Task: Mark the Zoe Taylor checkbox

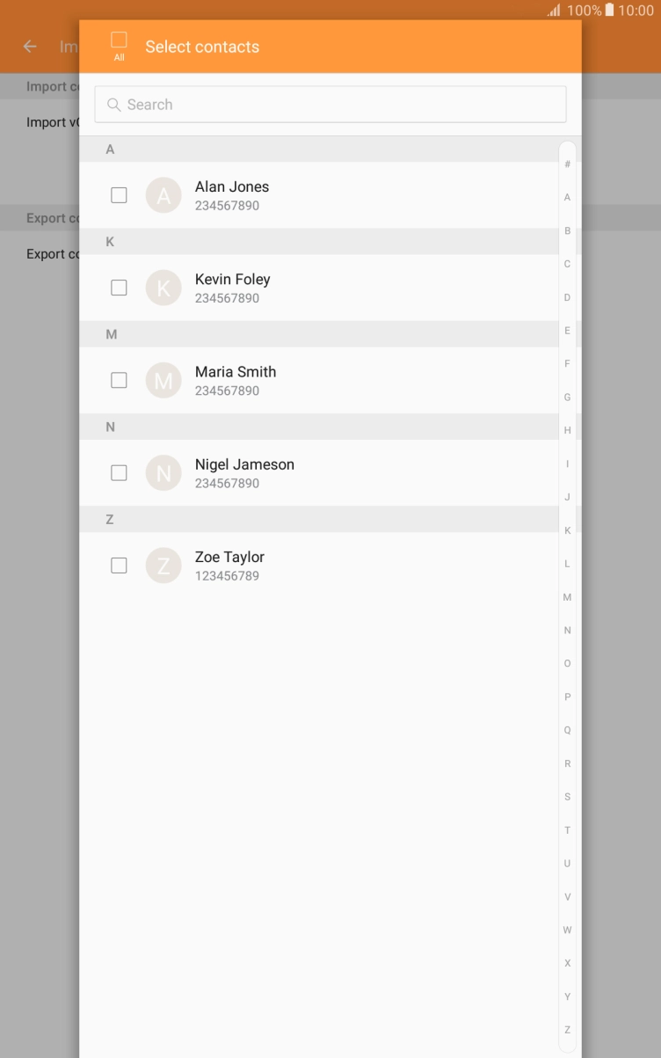Action: click(x=119, y=565)
